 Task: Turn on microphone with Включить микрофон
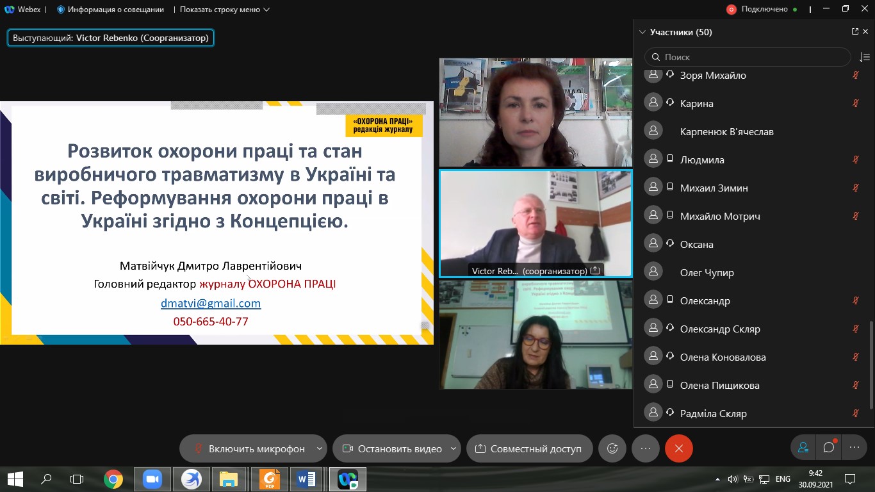(250, 448)
